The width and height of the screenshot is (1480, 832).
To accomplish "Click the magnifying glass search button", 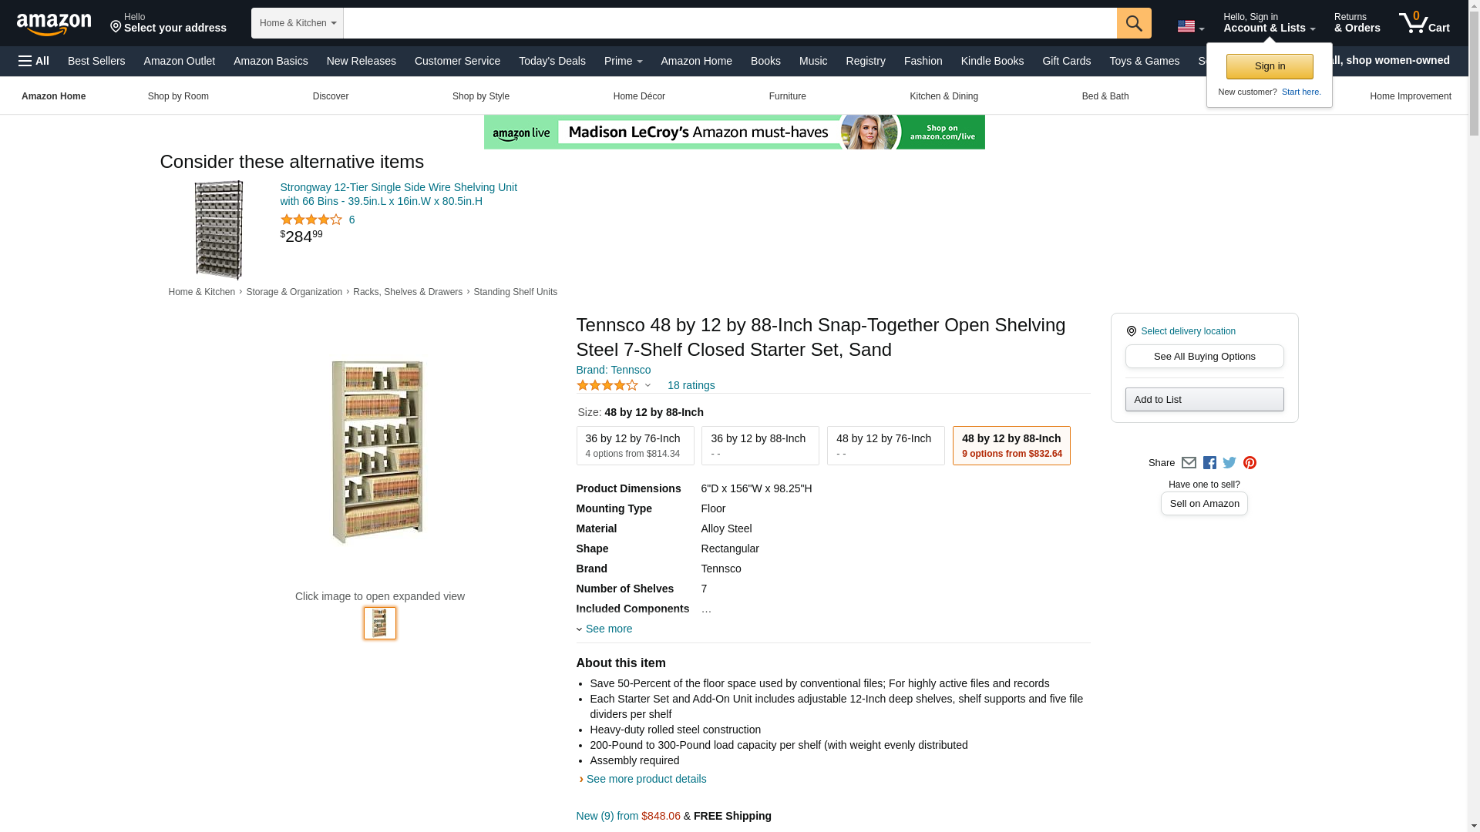I will coord(1134,23).
